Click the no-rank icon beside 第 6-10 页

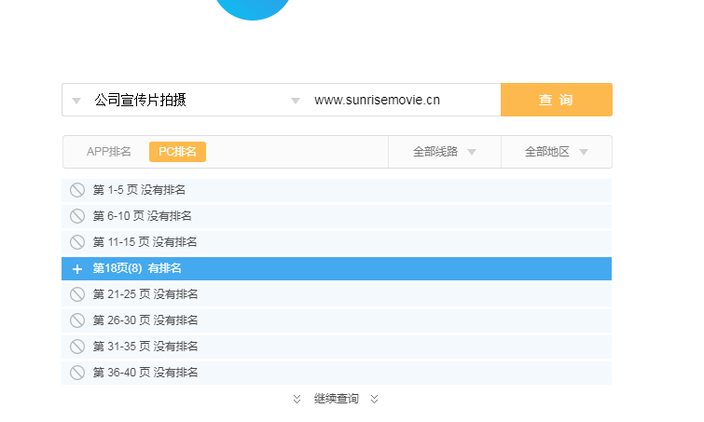tap(77, 216)
